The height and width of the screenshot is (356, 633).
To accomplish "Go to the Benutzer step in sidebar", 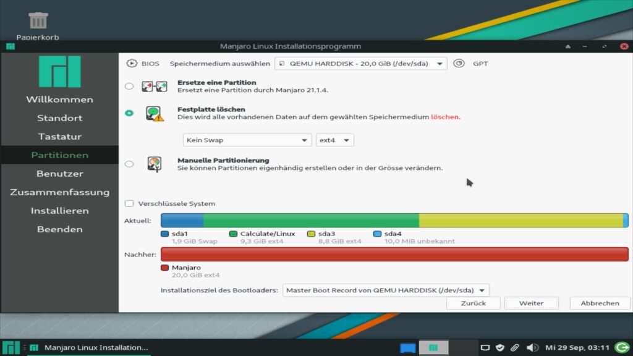I will coord(60,174).
